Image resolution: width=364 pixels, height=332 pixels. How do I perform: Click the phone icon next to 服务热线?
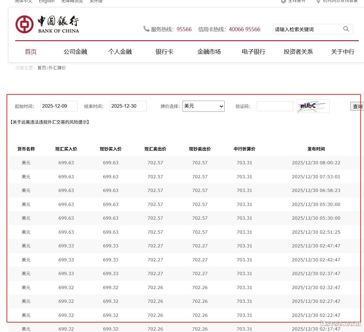pyautogui.click(x=146, y=29)
